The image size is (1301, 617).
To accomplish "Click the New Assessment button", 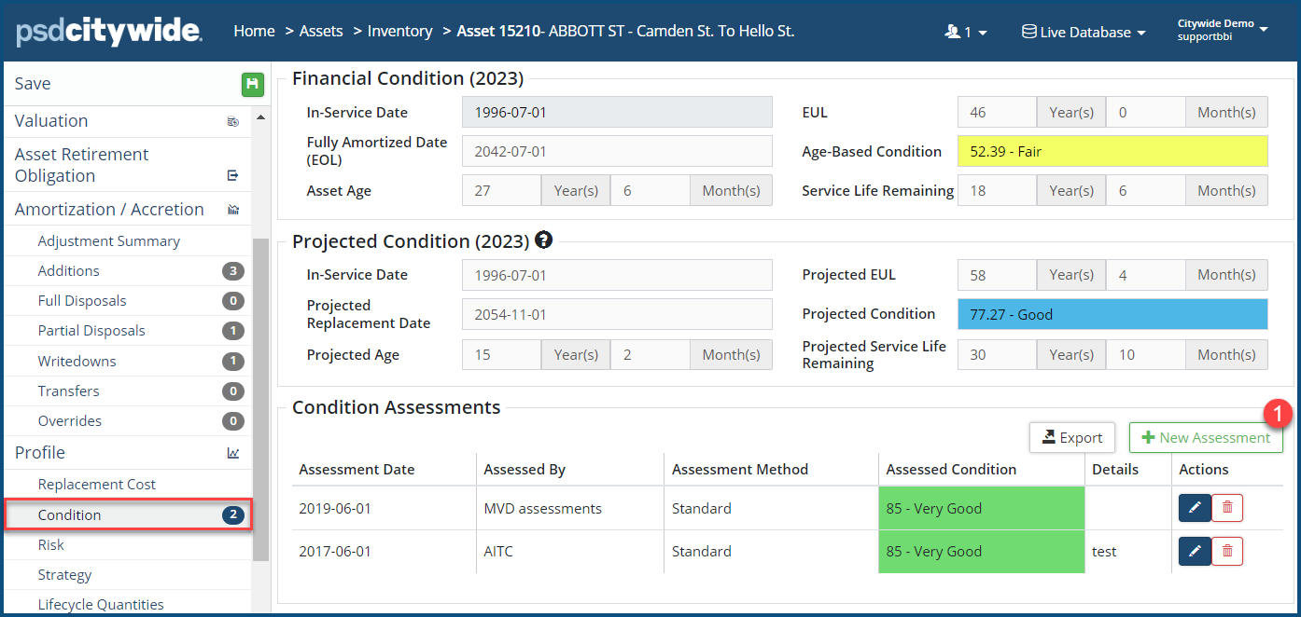I will pos(1206,438).
